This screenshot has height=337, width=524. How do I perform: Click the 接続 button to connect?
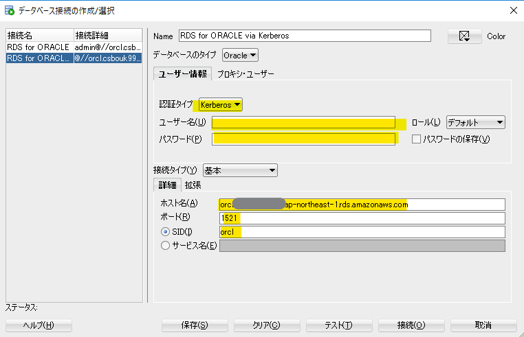411,325
